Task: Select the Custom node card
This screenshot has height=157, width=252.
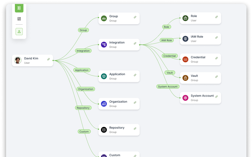Action: pos(119,154)
